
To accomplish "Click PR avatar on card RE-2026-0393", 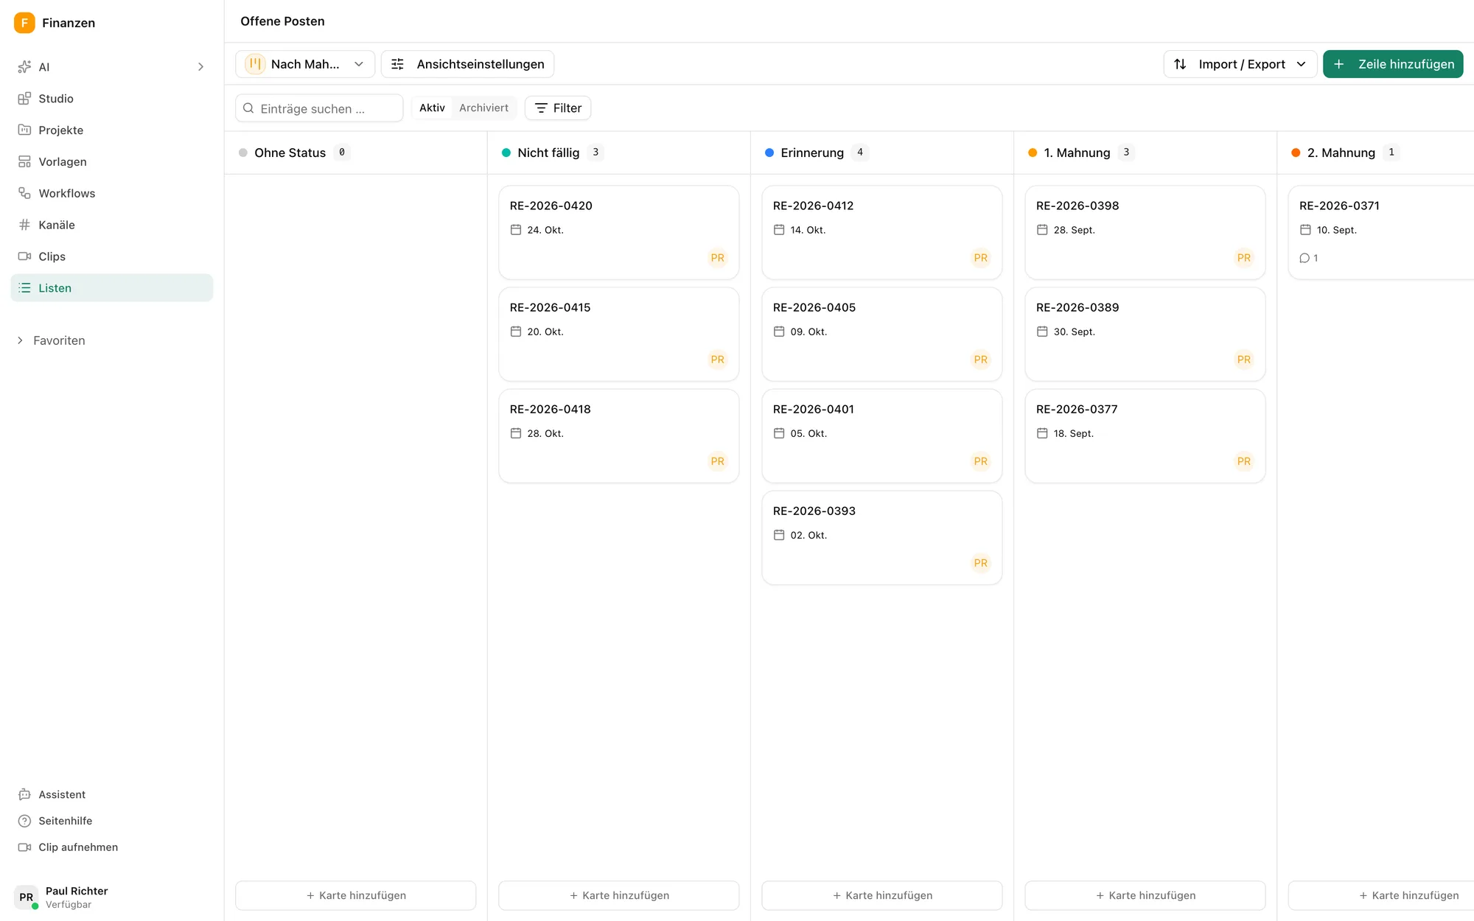I will click(x=980, y=563).
